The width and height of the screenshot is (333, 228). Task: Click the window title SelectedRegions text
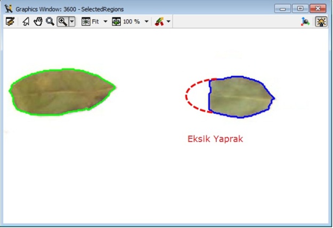pyautogui.click(x=102, y=10)
